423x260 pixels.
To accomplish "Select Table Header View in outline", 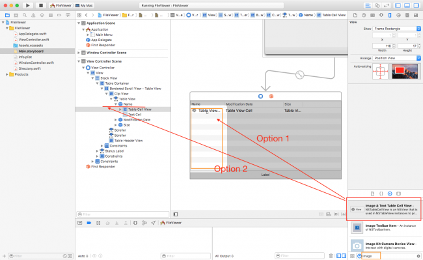I will click(x=128, y=140).
